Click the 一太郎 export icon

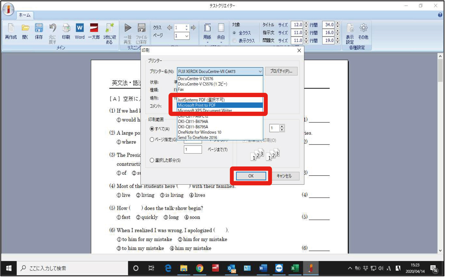pyautogui.click(x=94, y=29)
